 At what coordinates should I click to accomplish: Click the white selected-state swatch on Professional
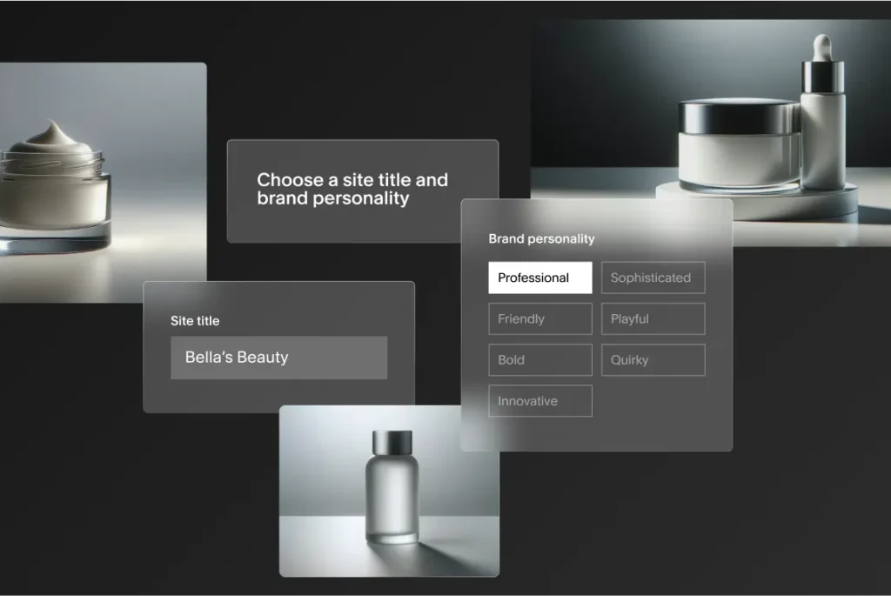click(x=539, y=278)
